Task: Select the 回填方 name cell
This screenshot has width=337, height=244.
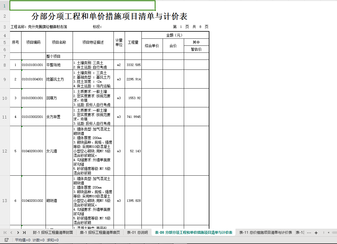Action: (59, 98)
